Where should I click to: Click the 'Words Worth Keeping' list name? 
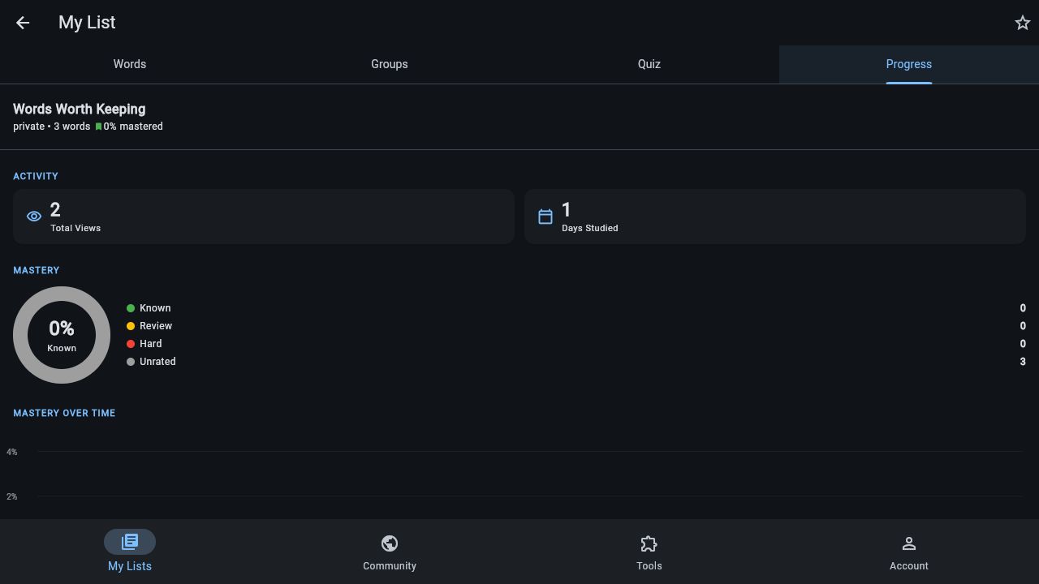[x=80, y=109]
